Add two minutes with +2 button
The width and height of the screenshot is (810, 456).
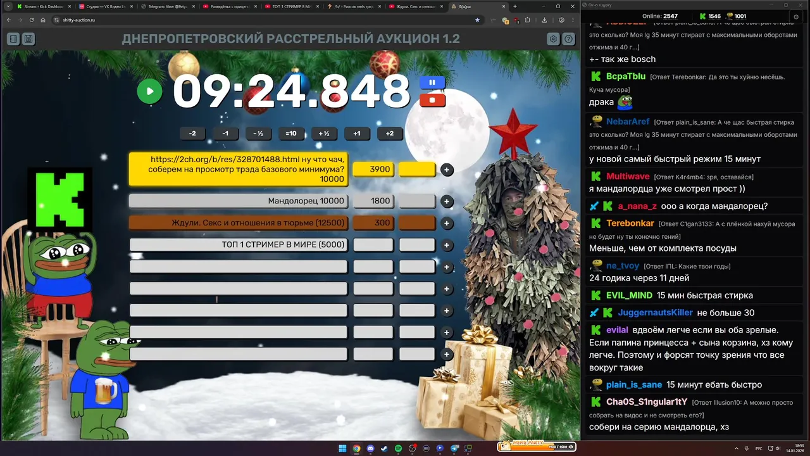point(390,134)
